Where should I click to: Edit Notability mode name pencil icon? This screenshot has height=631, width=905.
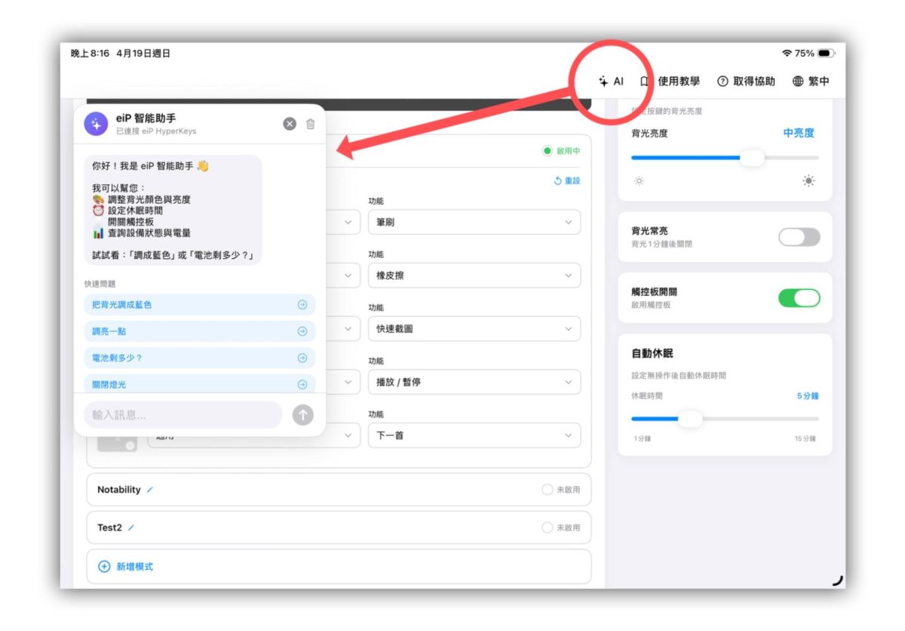pyautogui.click(x=149, y=490)
